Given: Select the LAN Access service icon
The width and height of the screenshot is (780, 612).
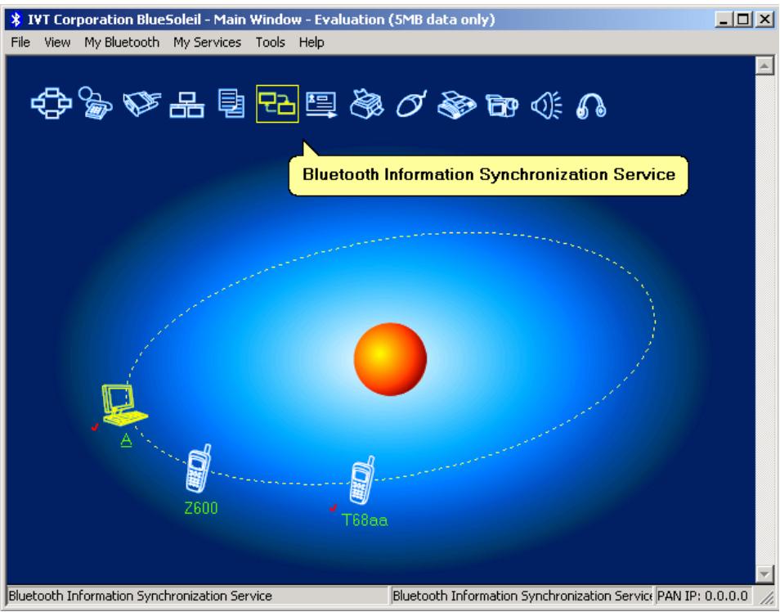Looking at the screenshot, I should [186, 105].
